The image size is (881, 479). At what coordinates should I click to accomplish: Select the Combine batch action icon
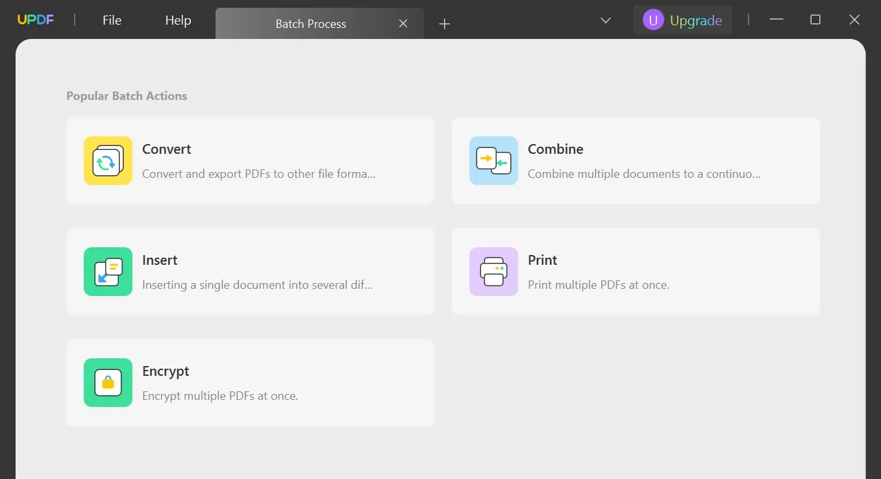pos(493,160)
